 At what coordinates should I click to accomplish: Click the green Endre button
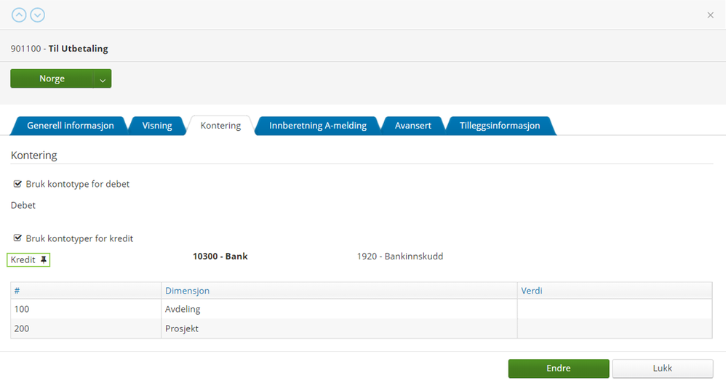[559, 368]
